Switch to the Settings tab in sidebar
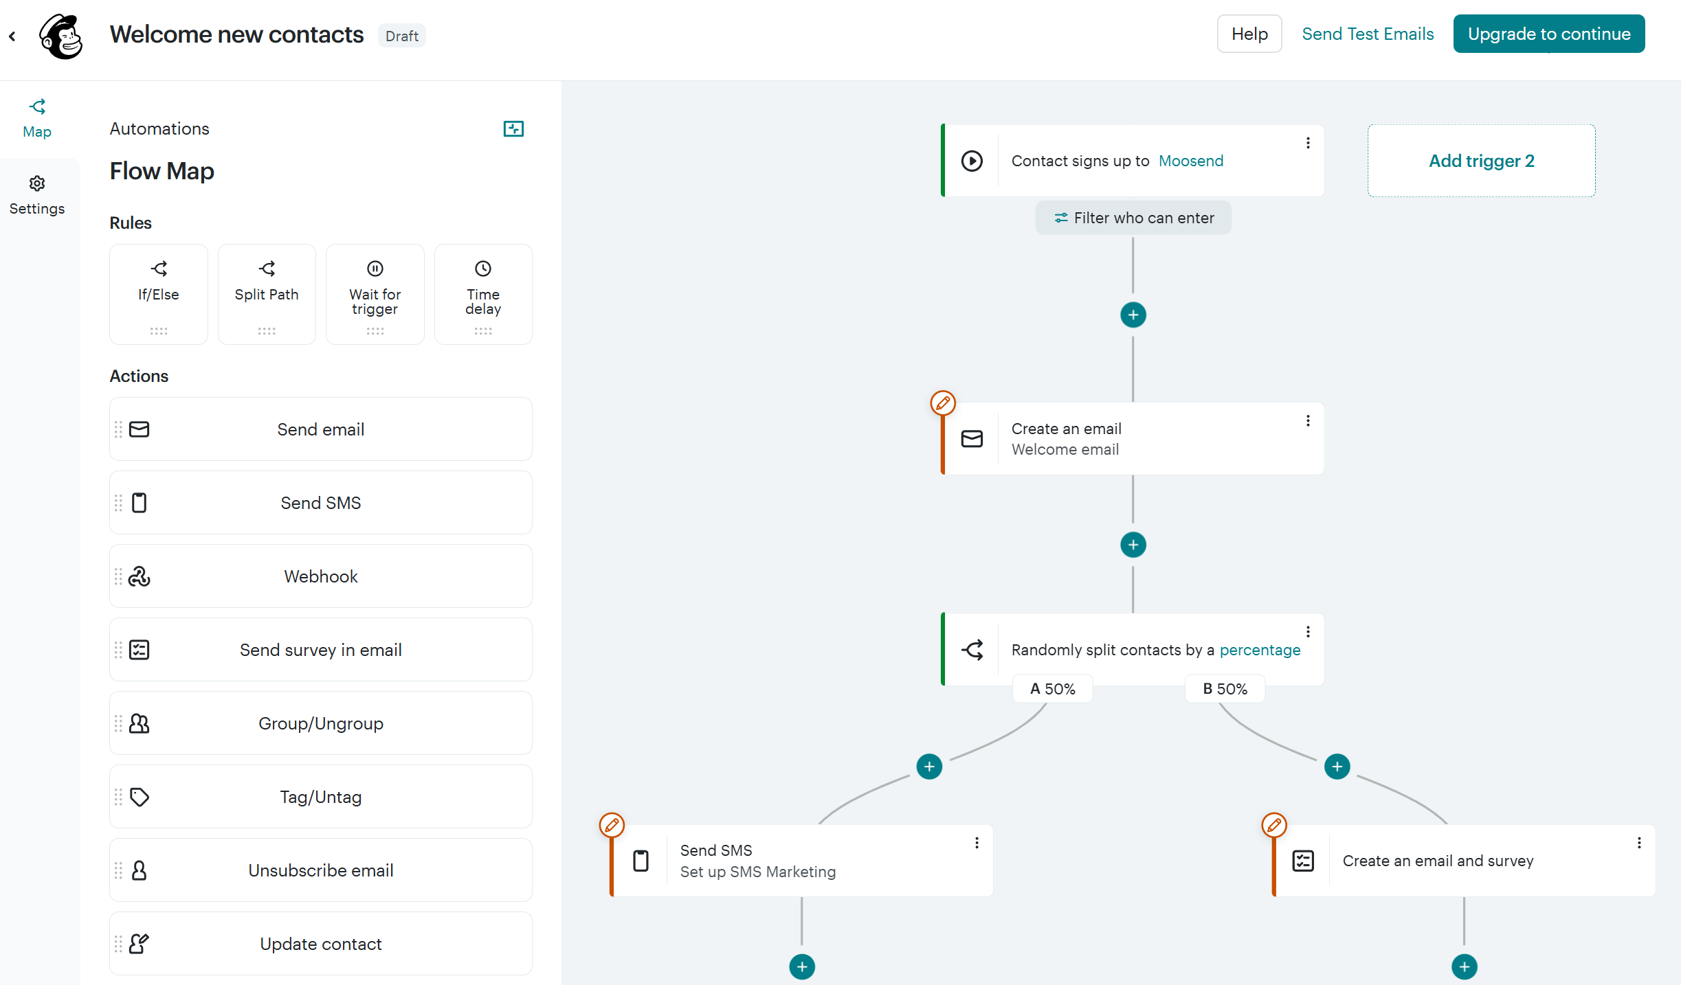The height and width of the screenshot is (985, 1681). 37,194
